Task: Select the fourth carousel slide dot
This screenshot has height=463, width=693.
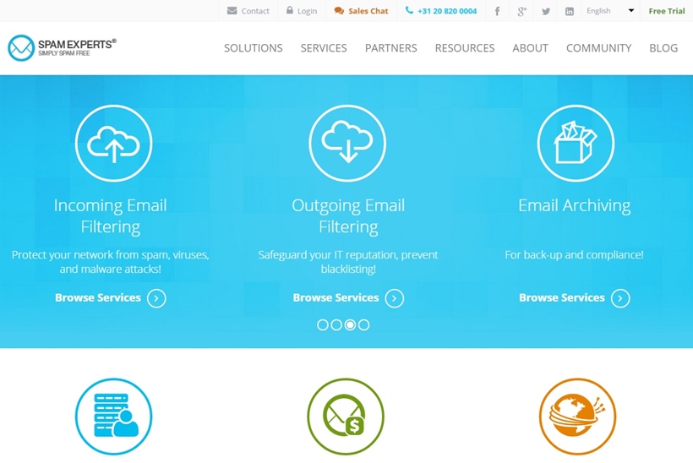Action: 363,324
